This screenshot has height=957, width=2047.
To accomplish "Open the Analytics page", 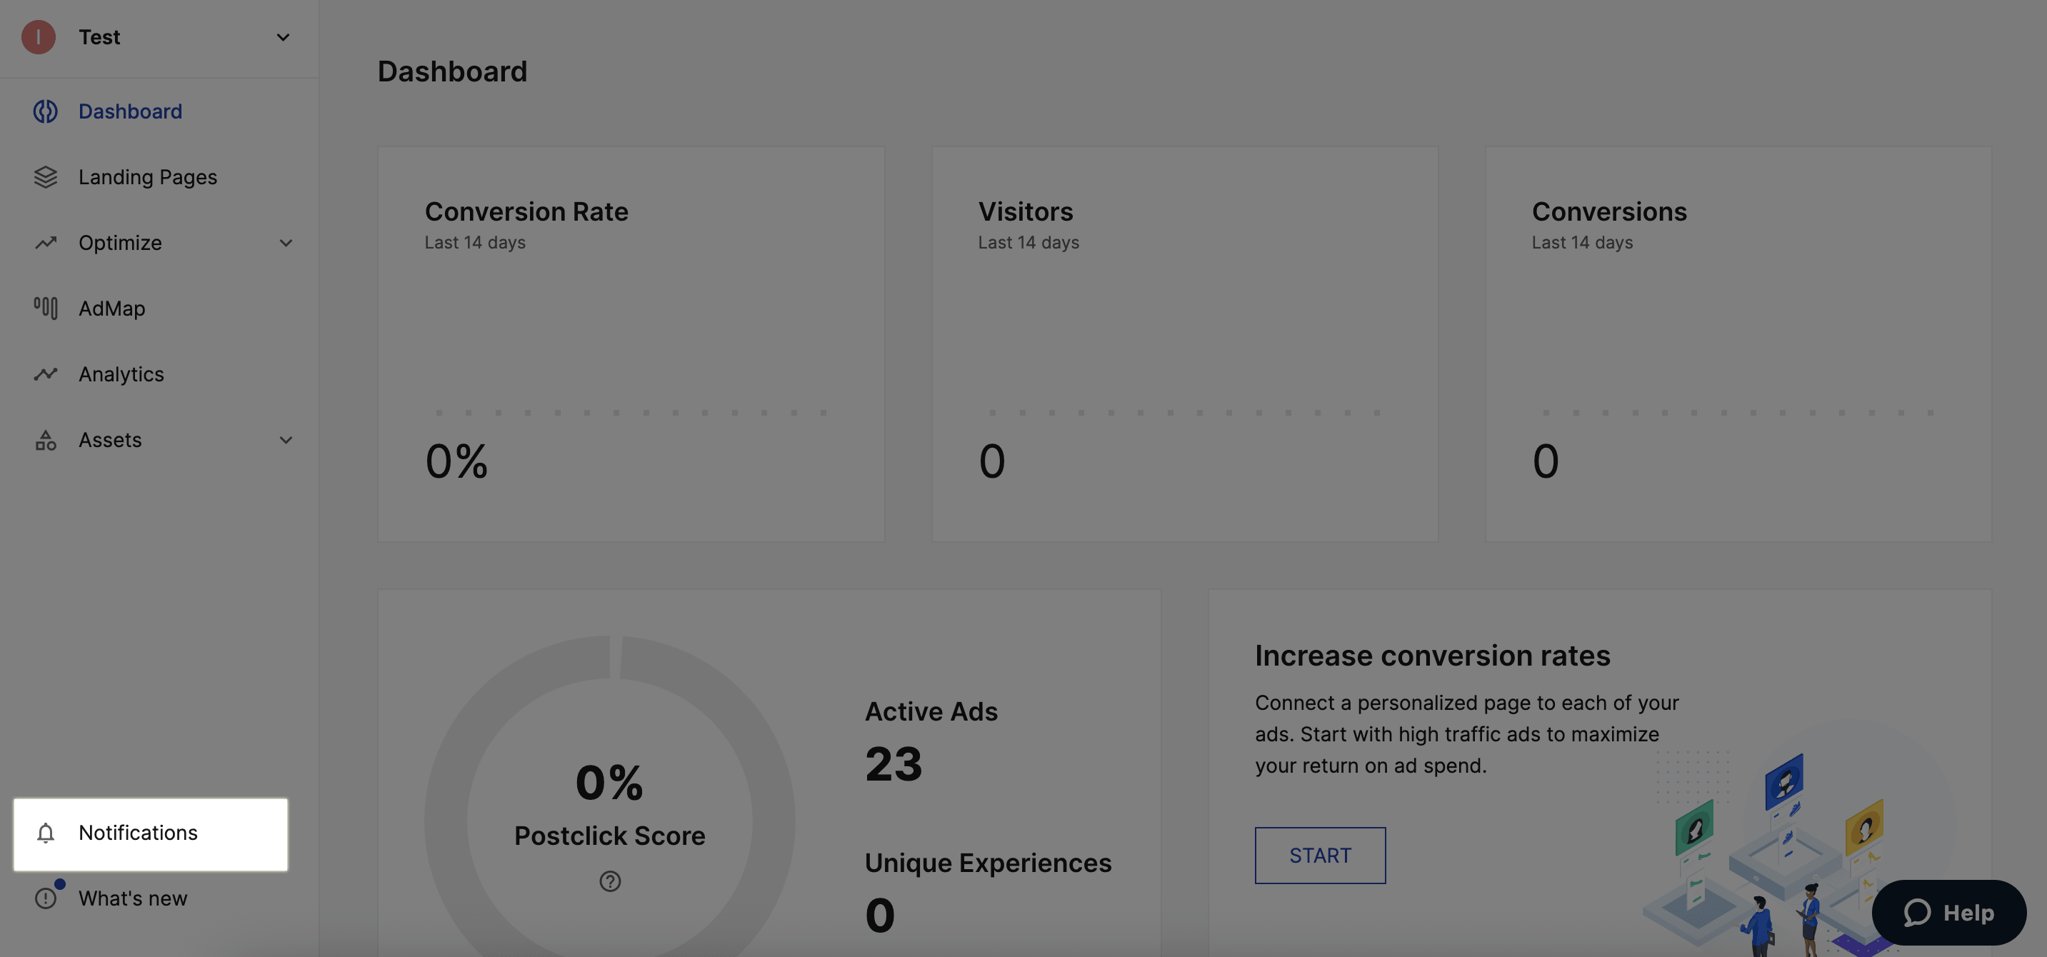I will [121, 374].
